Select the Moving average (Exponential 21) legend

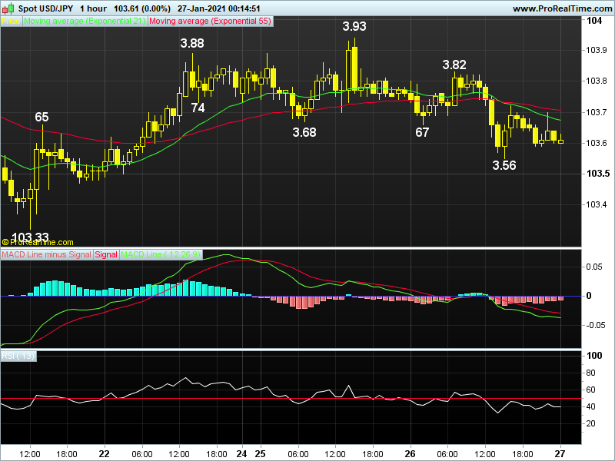coord(85,22)
